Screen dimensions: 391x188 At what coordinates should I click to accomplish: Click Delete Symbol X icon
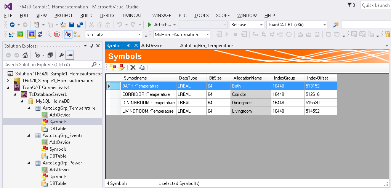(x=133, y=67)
